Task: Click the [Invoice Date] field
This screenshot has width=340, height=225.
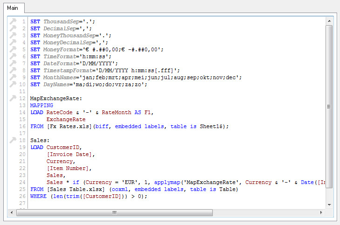Action: (x=69, y=154)
